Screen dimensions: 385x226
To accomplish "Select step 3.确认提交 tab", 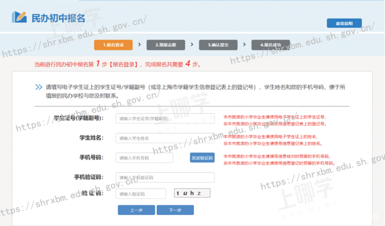I will pyautogui.click(x=218, y=45).
